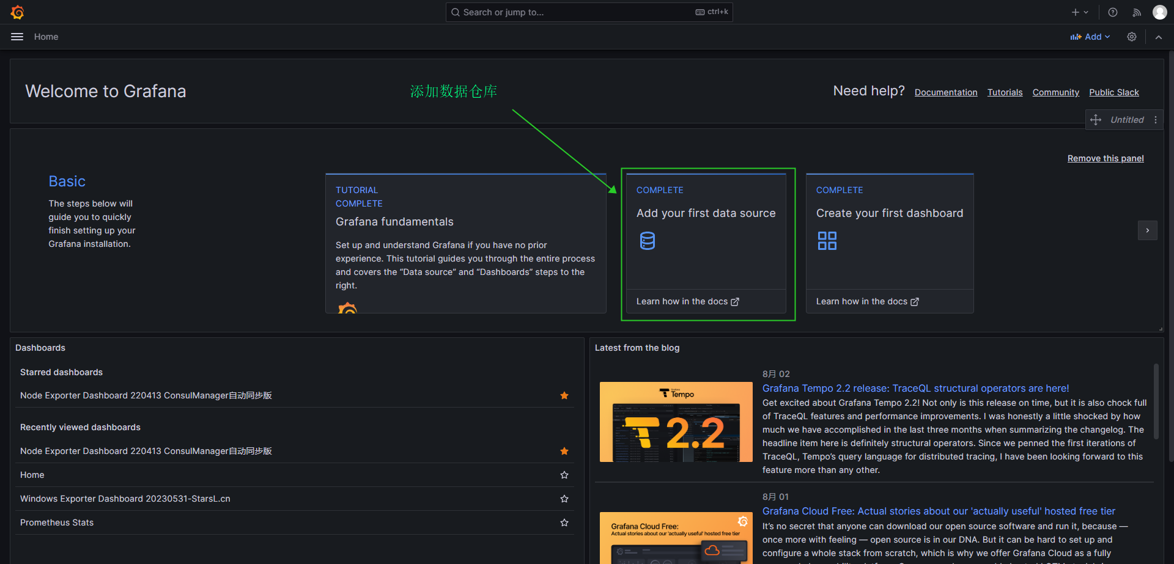Open the help question mark icon
The height and width of the screenshot is (564, 1174).
coord(1113,12)
